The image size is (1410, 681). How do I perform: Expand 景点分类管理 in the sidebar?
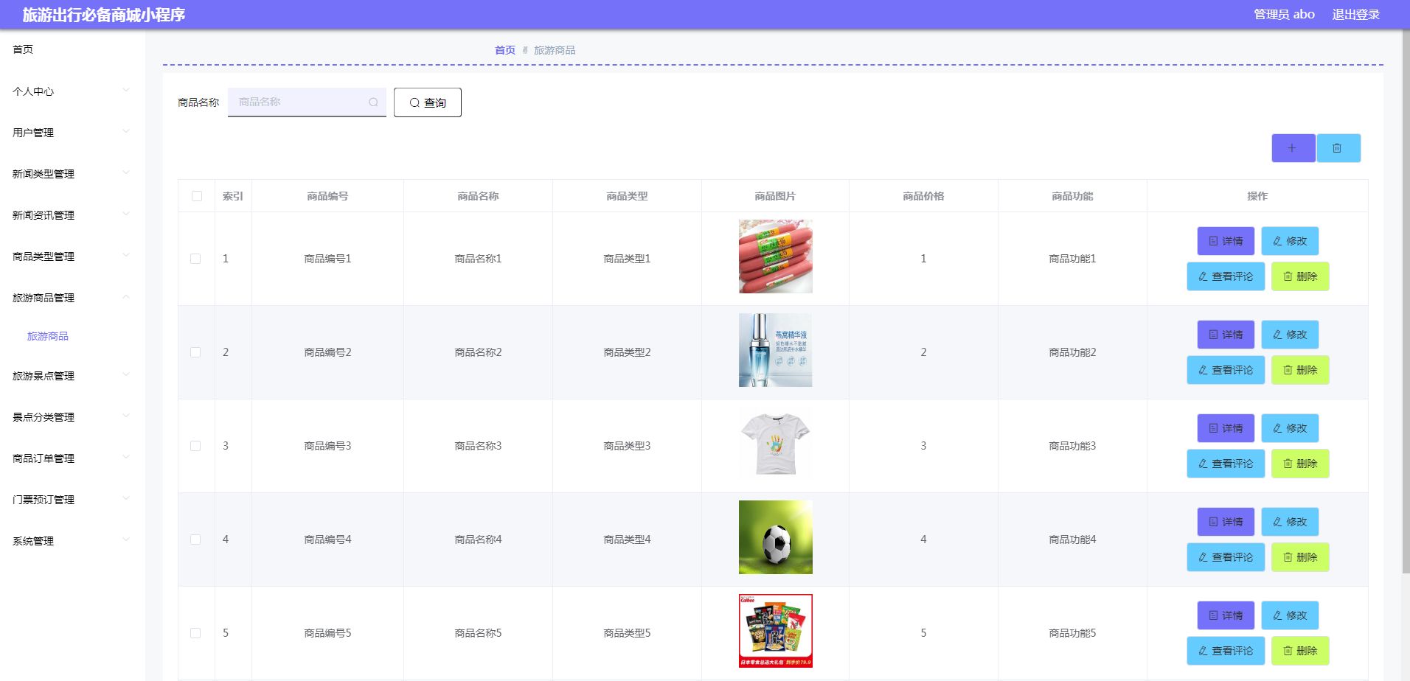[x=72, y=417]
